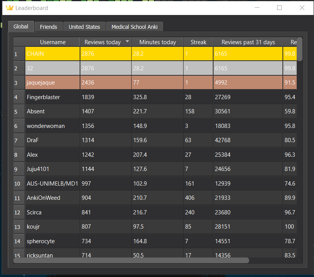Open the United States leaderboard tab
Viewport: 314px width, 277px height.
(x=84, y=27)
